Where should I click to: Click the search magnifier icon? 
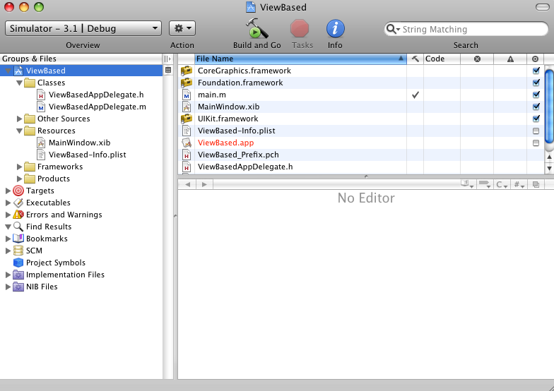[x=391, y=29]
